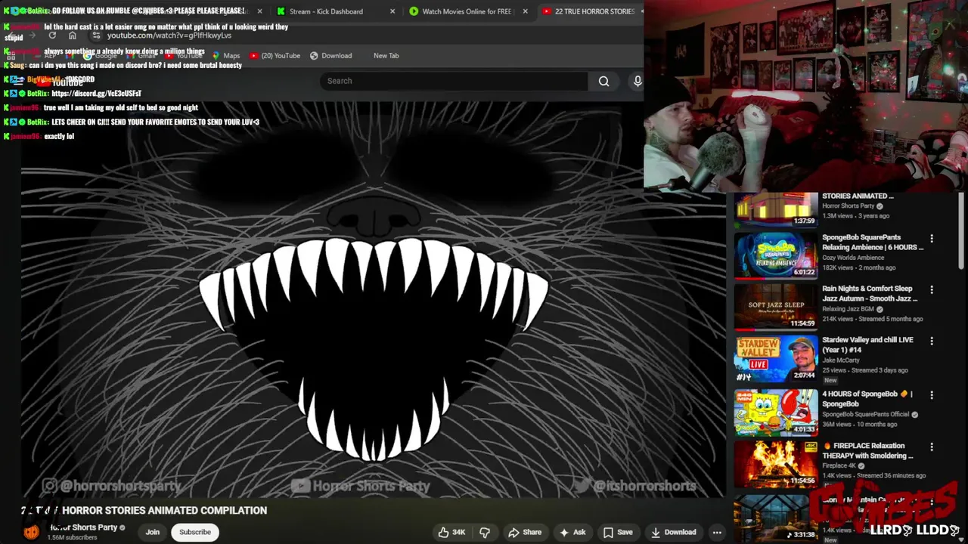
Task: Close the Watch Movies Online tab
Action: pos(525,11)
